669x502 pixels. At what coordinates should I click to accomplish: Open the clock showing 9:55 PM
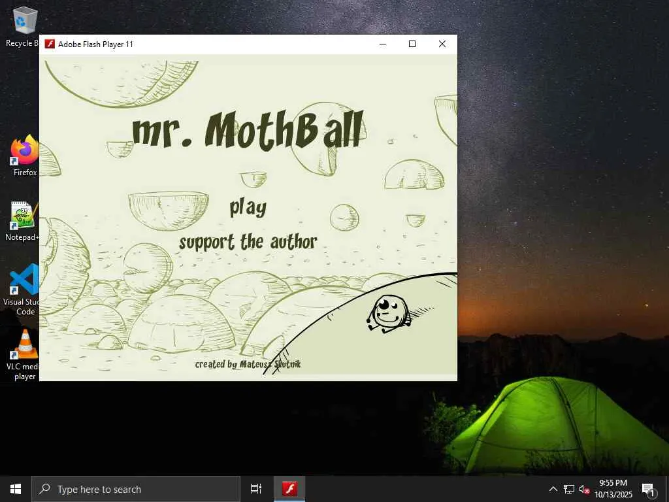tap(613, 489)
